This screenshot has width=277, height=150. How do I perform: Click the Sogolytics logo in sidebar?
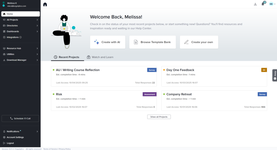click(4, 4)
